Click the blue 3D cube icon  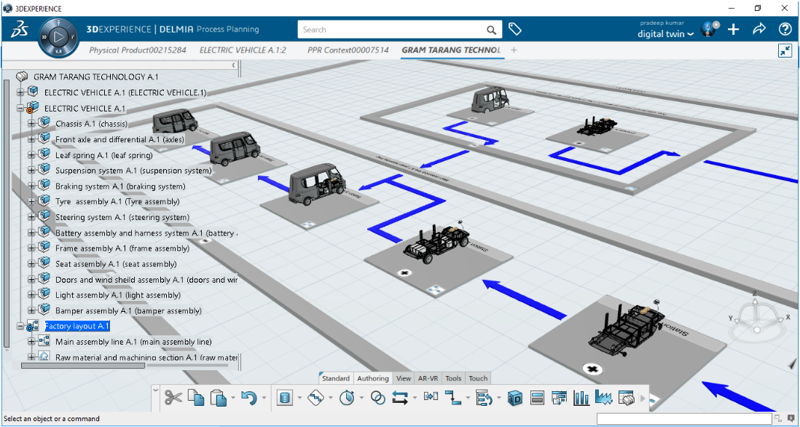pyautogui.click(x=515, y=397)
